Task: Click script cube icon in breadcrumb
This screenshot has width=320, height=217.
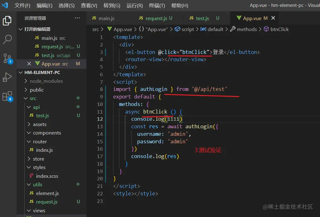Action: click(177, 29)
